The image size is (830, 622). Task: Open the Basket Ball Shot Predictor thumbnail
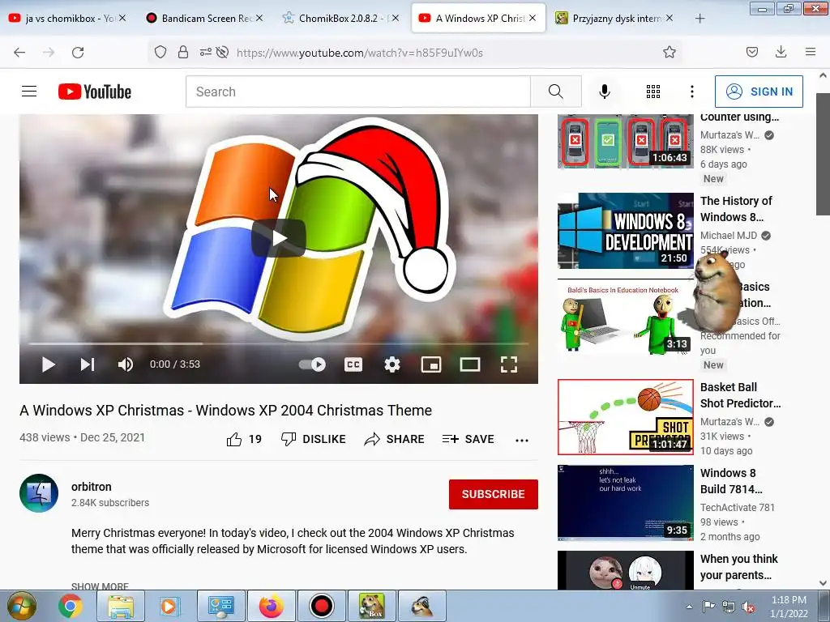tap(625, 417)
